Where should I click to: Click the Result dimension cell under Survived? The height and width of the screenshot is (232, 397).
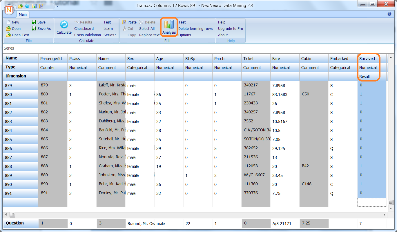[x=372, y=77]
